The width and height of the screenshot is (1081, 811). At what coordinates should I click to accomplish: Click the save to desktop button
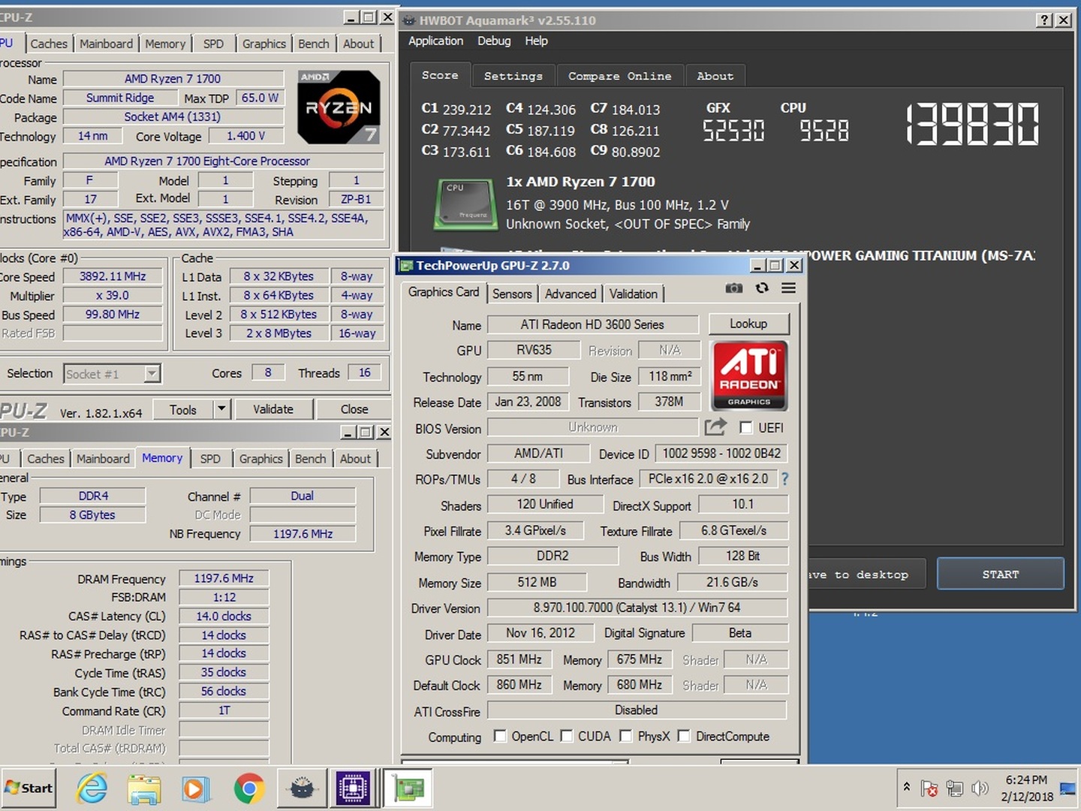866,574
